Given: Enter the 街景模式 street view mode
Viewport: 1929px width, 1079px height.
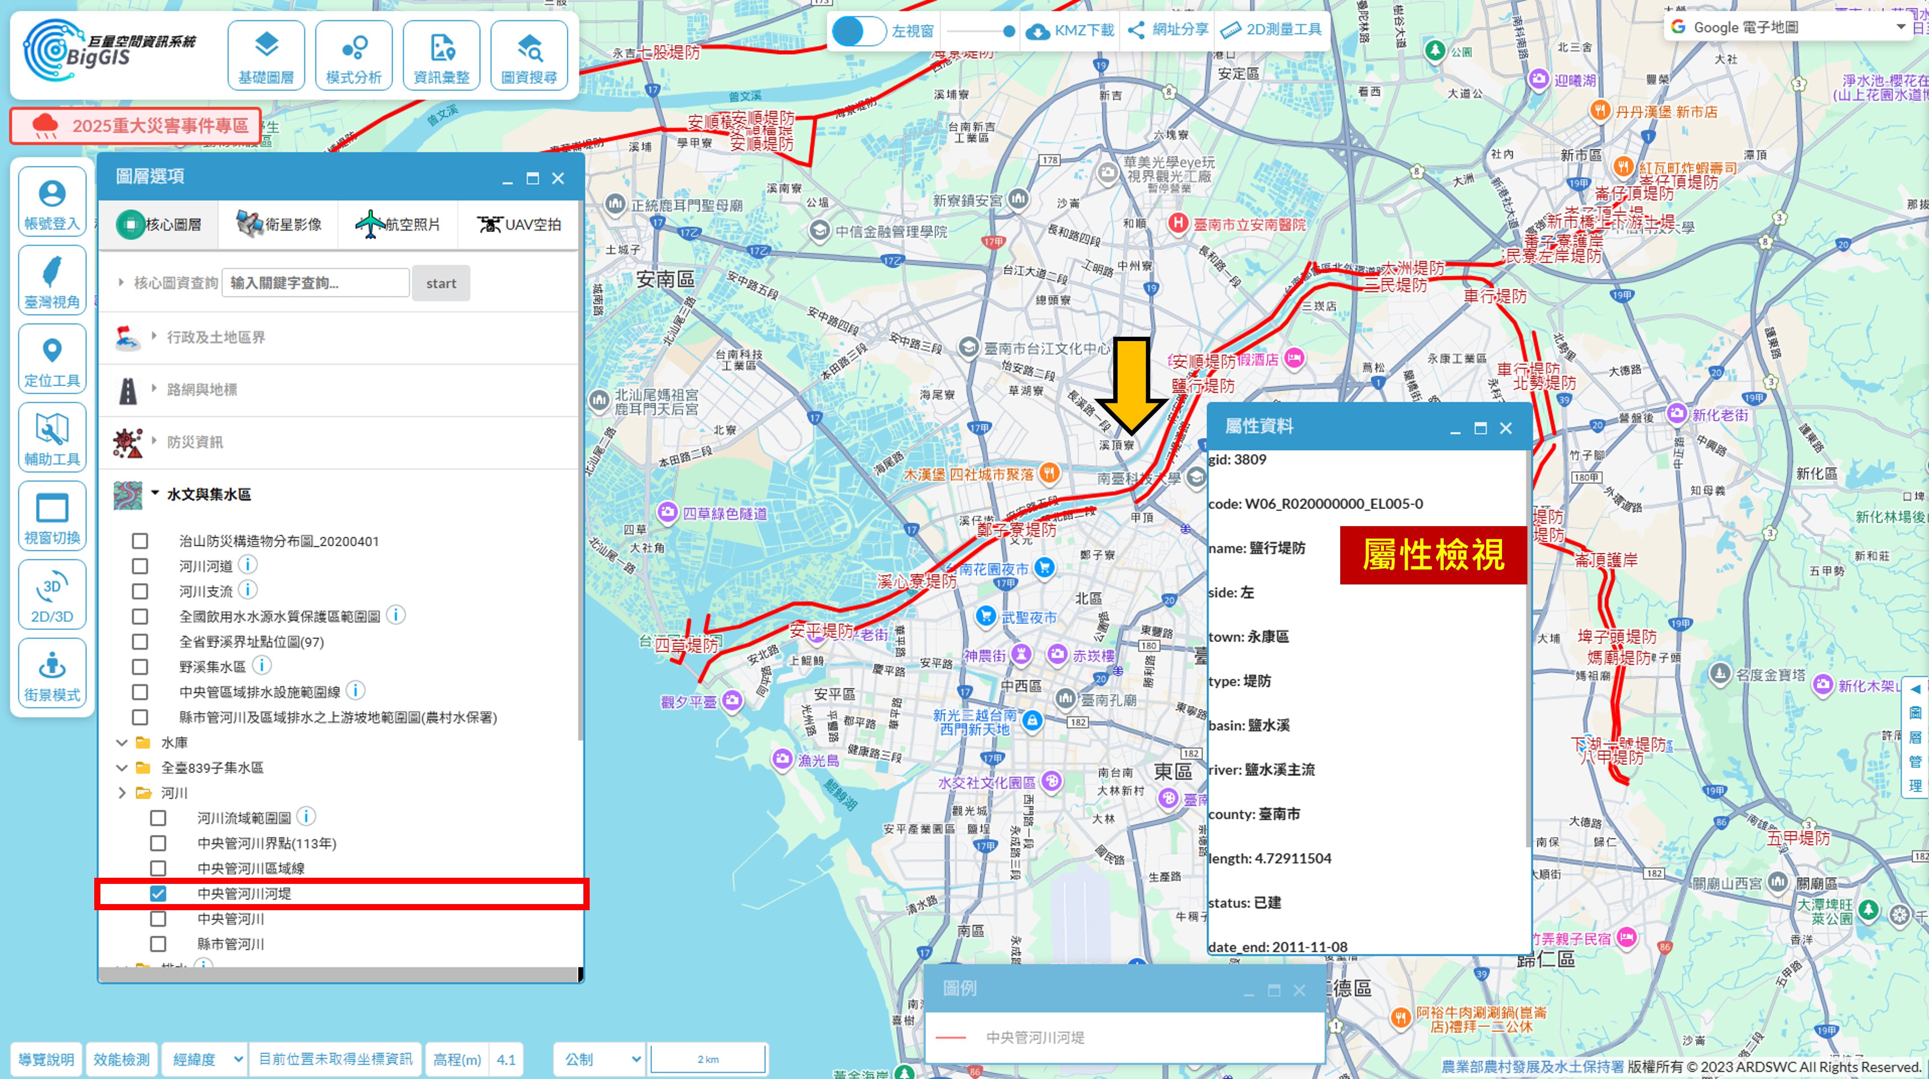Looking at the screenshot, I should [52, 675].
